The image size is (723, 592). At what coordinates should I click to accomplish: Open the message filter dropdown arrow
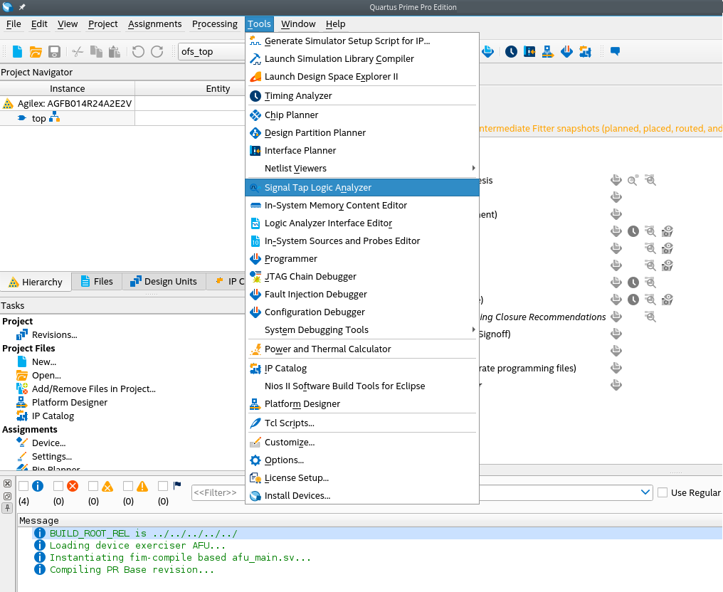pyautogui.click(x=645, y=492)
